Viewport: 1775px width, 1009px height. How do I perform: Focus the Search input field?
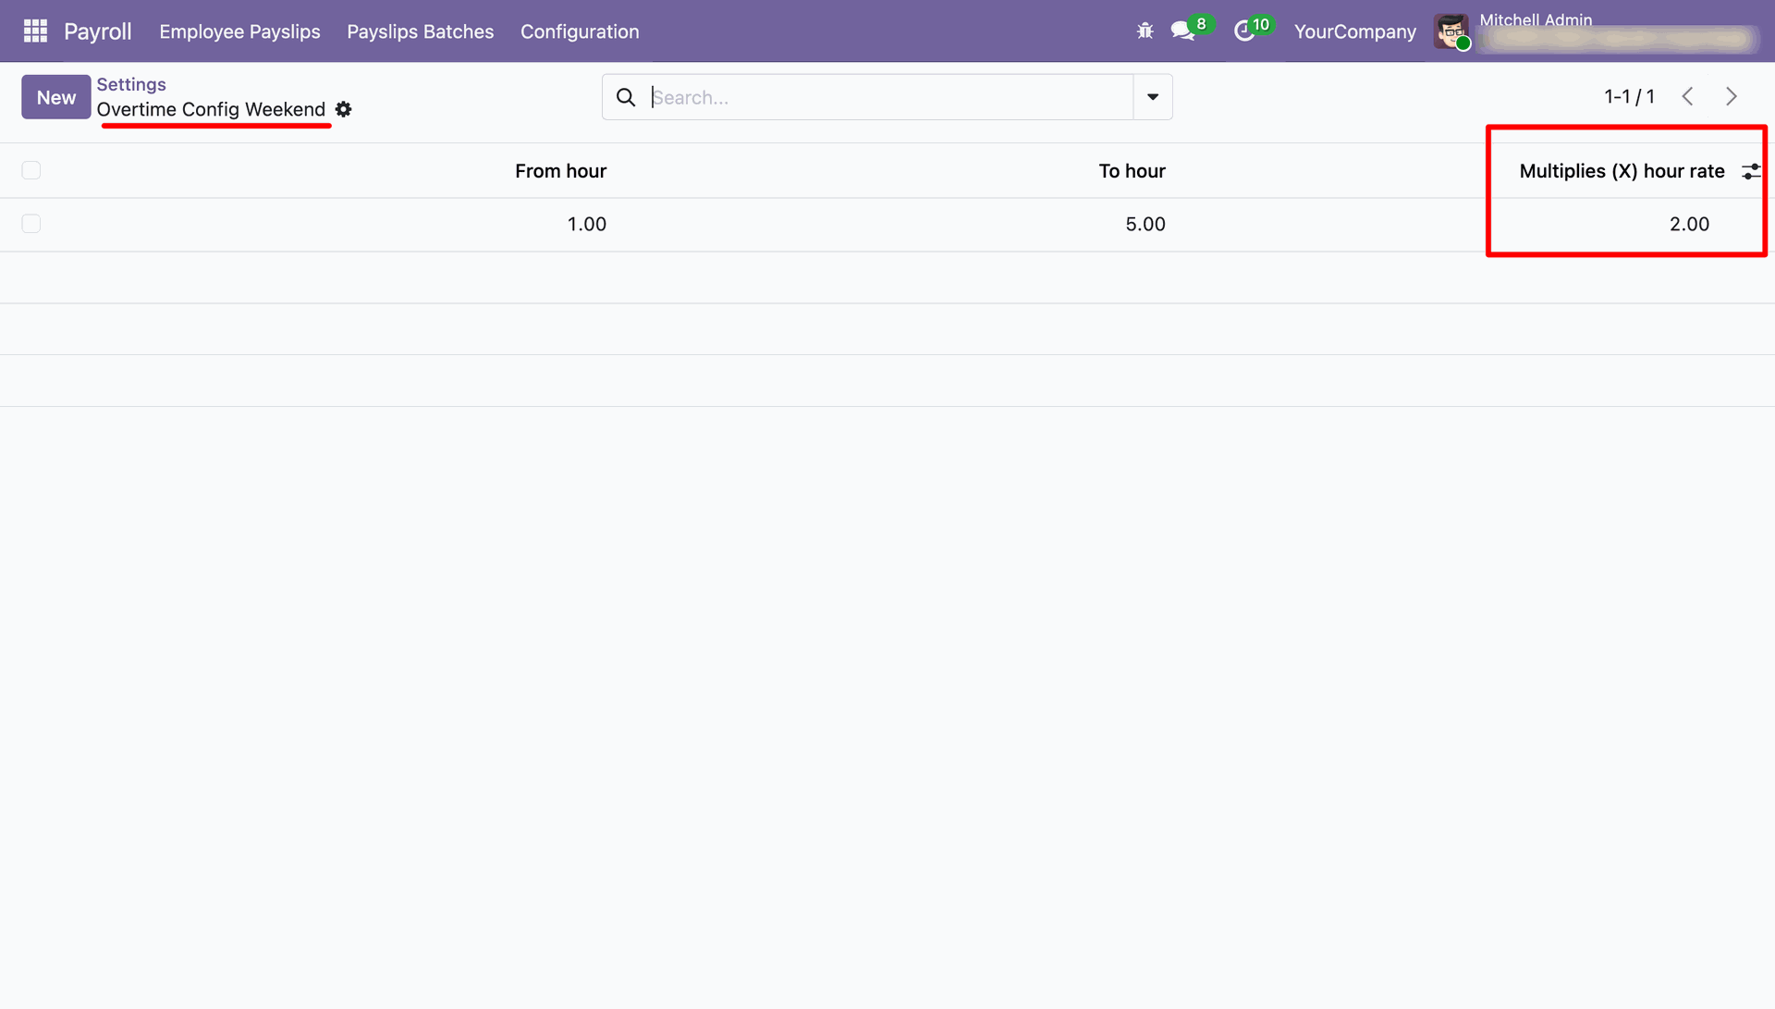tap(890, 97)
